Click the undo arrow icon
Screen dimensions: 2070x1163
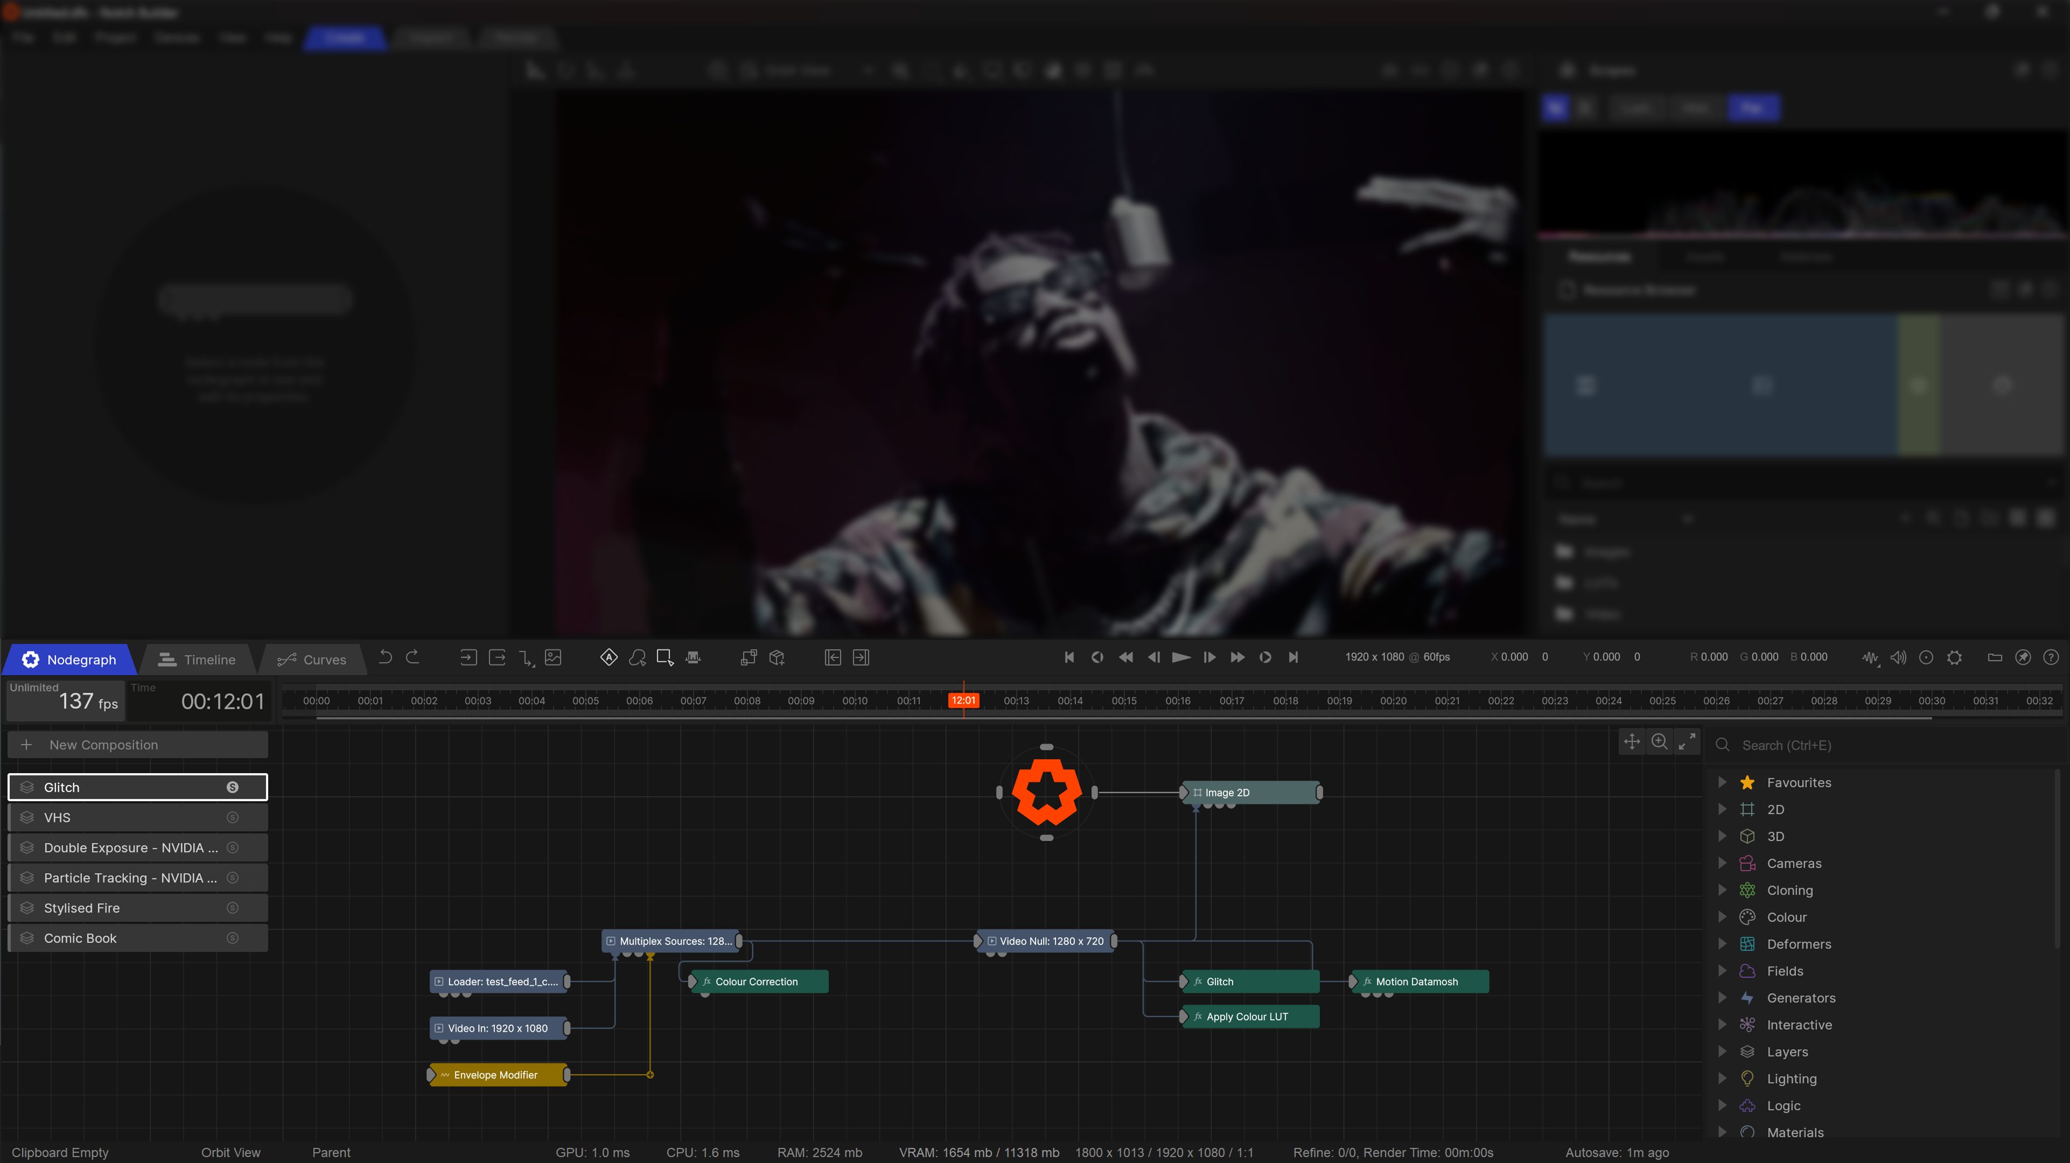tap(386, 657)
